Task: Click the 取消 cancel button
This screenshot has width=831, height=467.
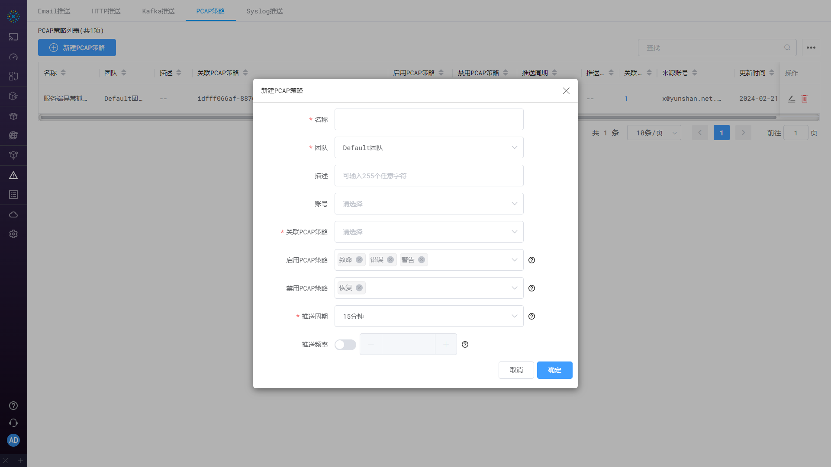Action: click(516, 370)
